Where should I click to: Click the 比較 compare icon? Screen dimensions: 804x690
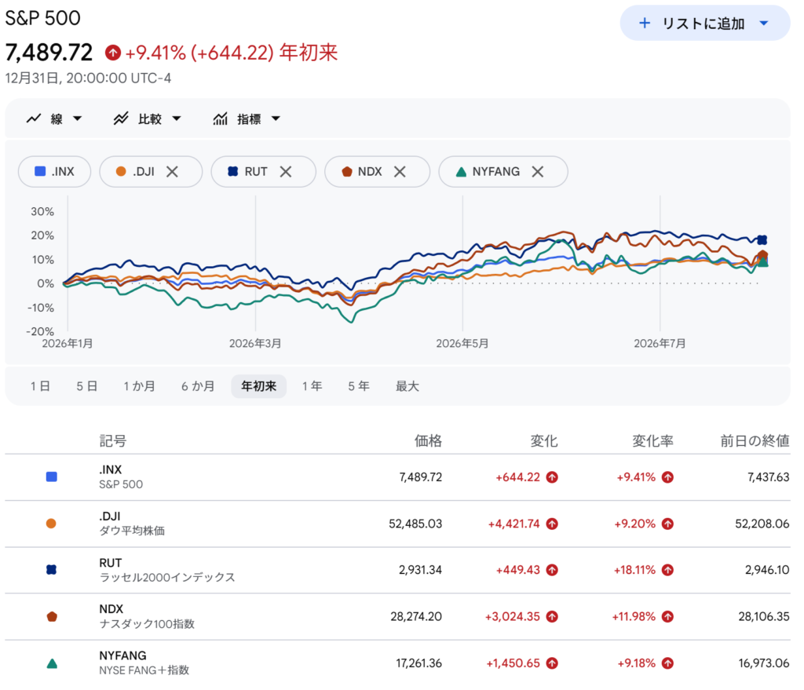point(121,119)
